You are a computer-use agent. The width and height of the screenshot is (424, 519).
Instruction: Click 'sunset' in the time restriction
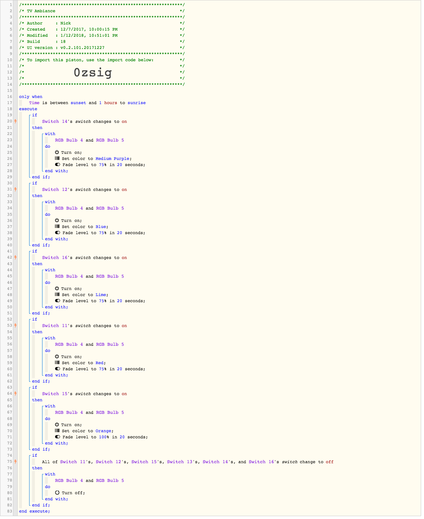[78, 103]
